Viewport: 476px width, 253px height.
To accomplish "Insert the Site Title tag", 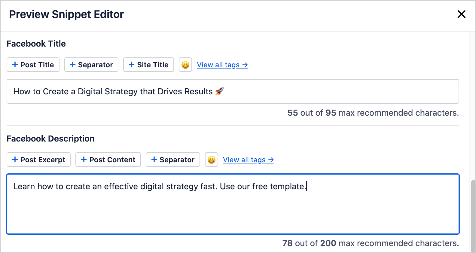I will tap(148, 65).
